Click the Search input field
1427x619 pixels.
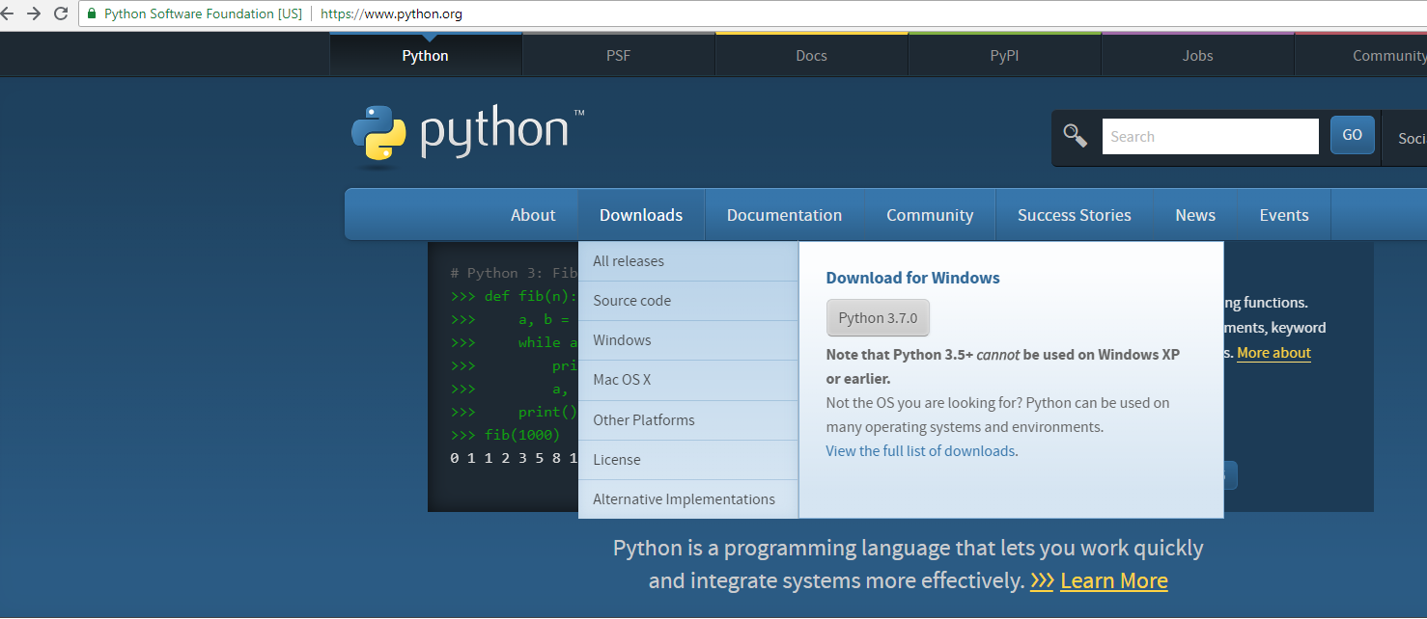point(1210,136)
